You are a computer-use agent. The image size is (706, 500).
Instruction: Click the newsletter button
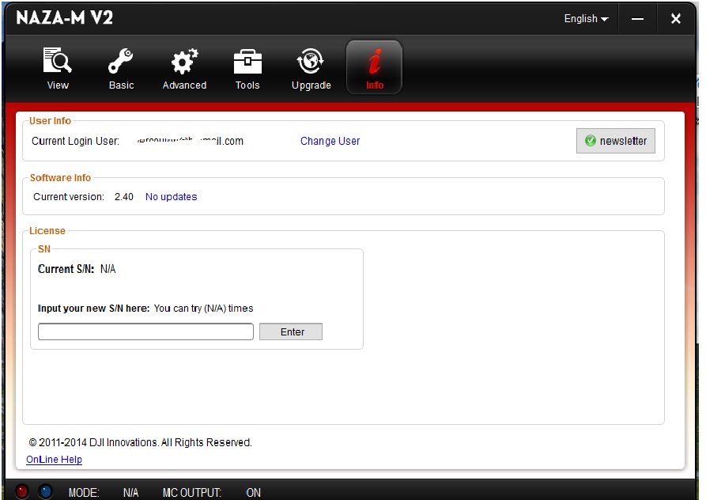[x=616, y=141]
